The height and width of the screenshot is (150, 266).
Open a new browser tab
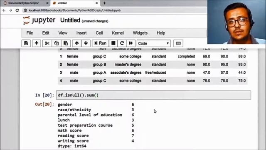(x=104, y=3)
